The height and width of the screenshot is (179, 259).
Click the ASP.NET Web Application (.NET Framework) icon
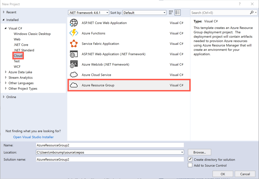(74, 54)
